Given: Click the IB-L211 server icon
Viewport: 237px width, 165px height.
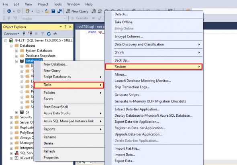Looking at the screenshot, I should [11, 40].
